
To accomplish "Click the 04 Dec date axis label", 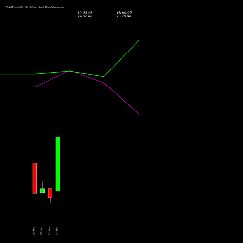I will coord(49,231).
